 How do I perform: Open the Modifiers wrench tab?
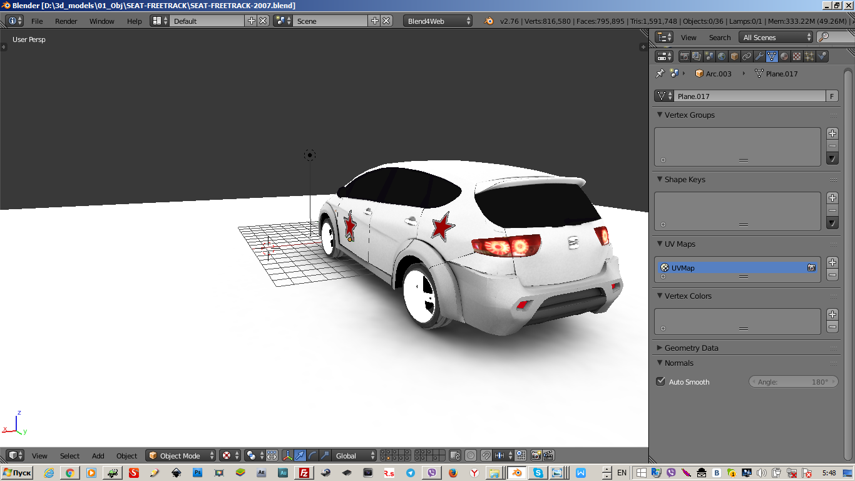coord(759,56)
